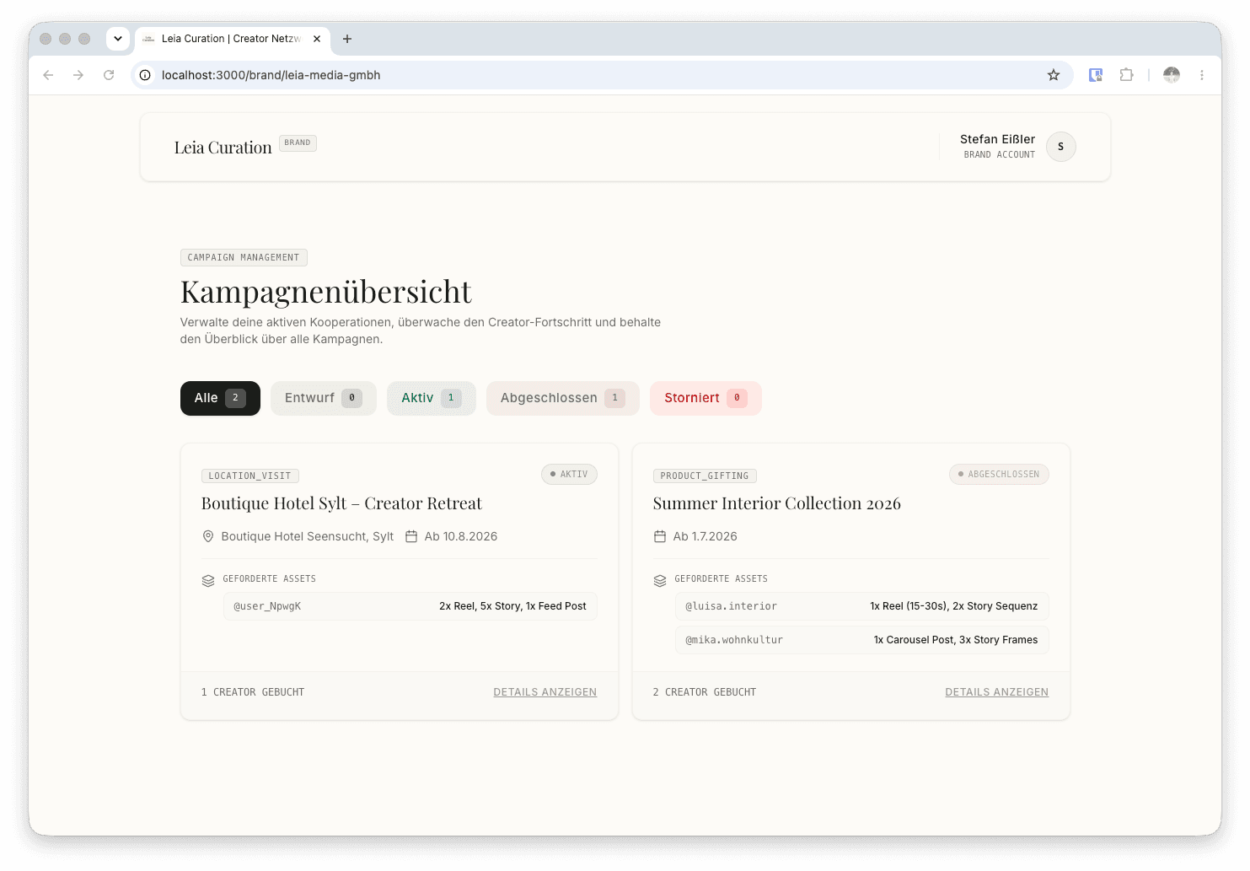
Task: Click the Kampagnenübersicht heading
Action: [325, 292]
